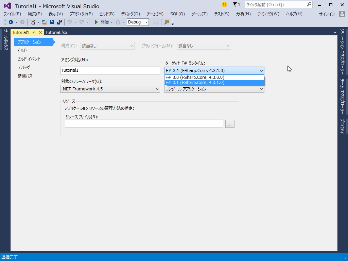
Task: Switch to the Tutorial.fsx tab
Action: (56, 32)
